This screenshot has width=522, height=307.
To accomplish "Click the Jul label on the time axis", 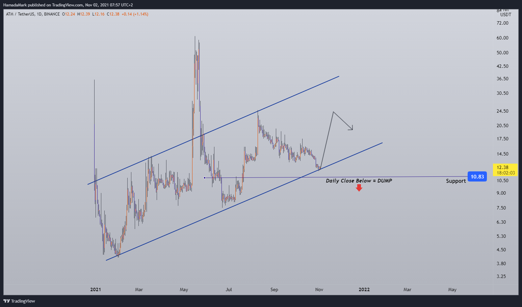I will pyautogui.click(x=229, y=289).
